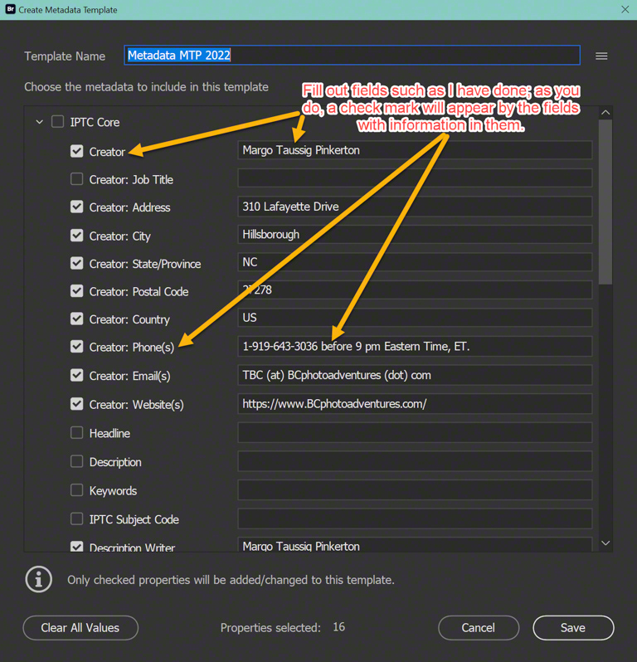
Task: Click the Description Writer name field
Action: (x=415, y=545)
